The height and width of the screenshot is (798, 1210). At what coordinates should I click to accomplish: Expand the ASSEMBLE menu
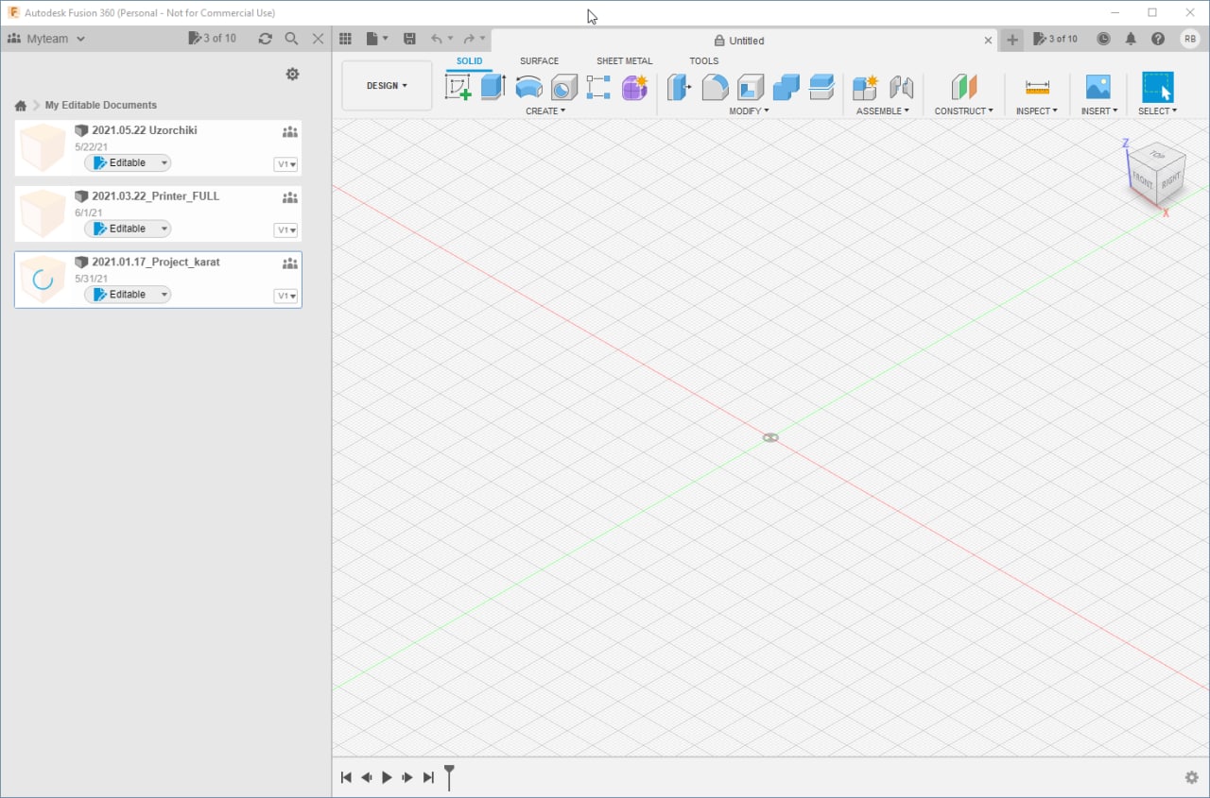(883, 111)
